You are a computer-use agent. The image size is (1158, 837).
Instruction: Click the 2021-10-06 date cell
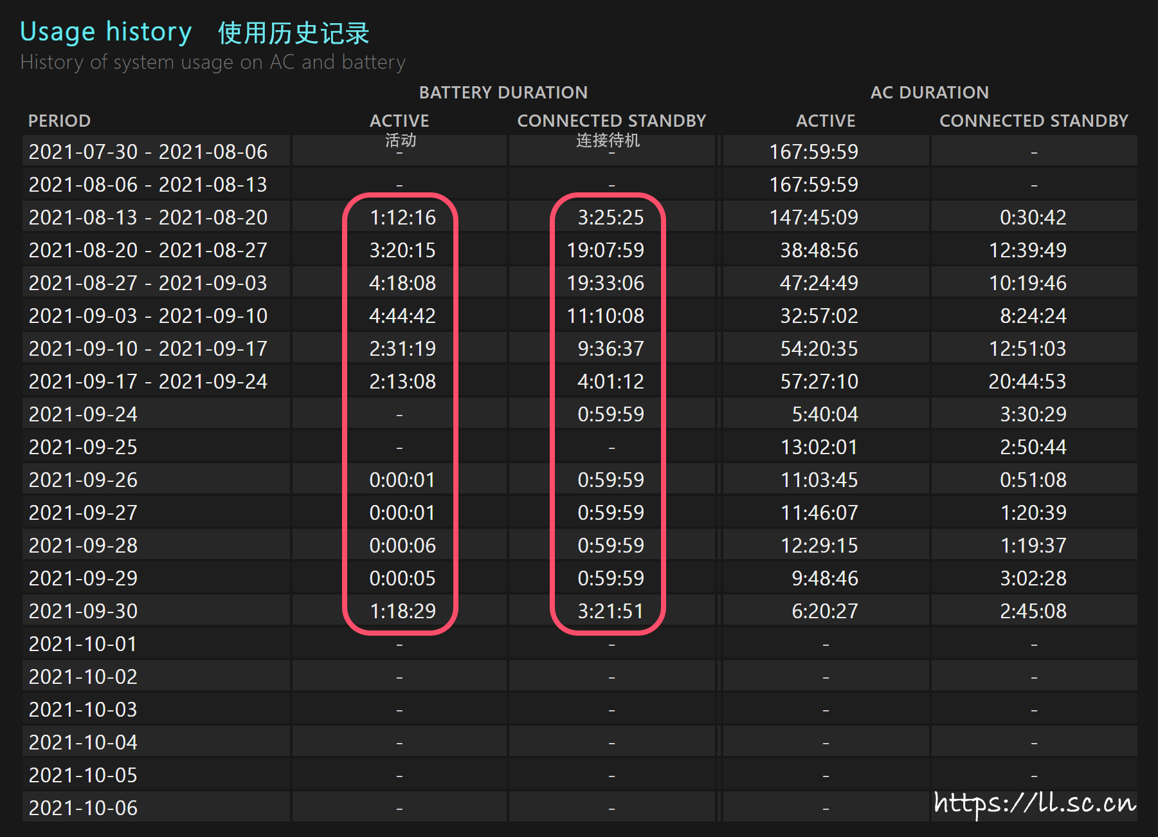point(83,808)
